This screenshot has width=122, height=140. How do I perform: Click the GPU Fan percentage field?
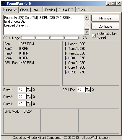81,90
